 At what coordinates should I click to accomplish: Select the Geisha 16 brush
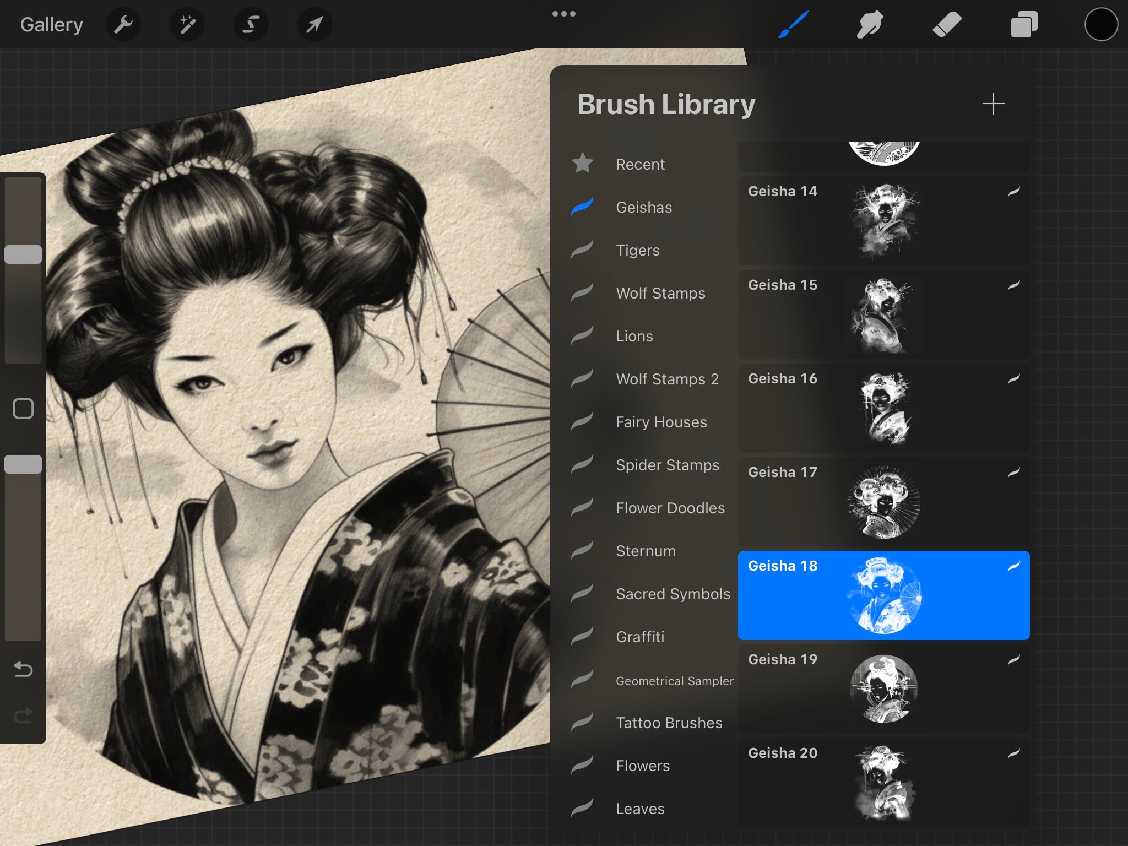coord(883,408)
